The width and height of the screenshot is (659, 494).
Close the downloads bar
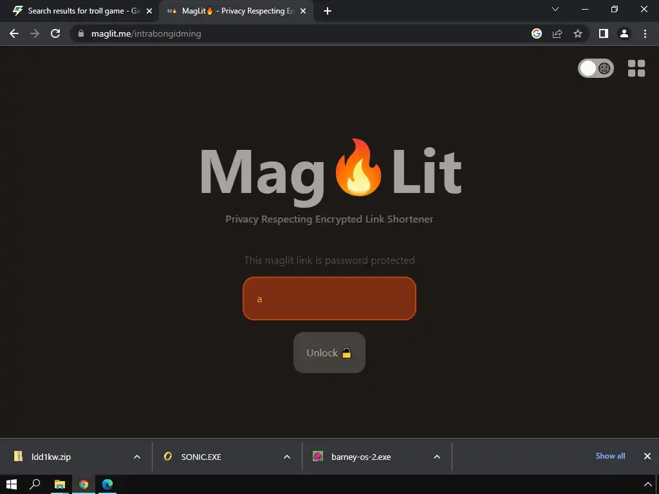point(647,456)
